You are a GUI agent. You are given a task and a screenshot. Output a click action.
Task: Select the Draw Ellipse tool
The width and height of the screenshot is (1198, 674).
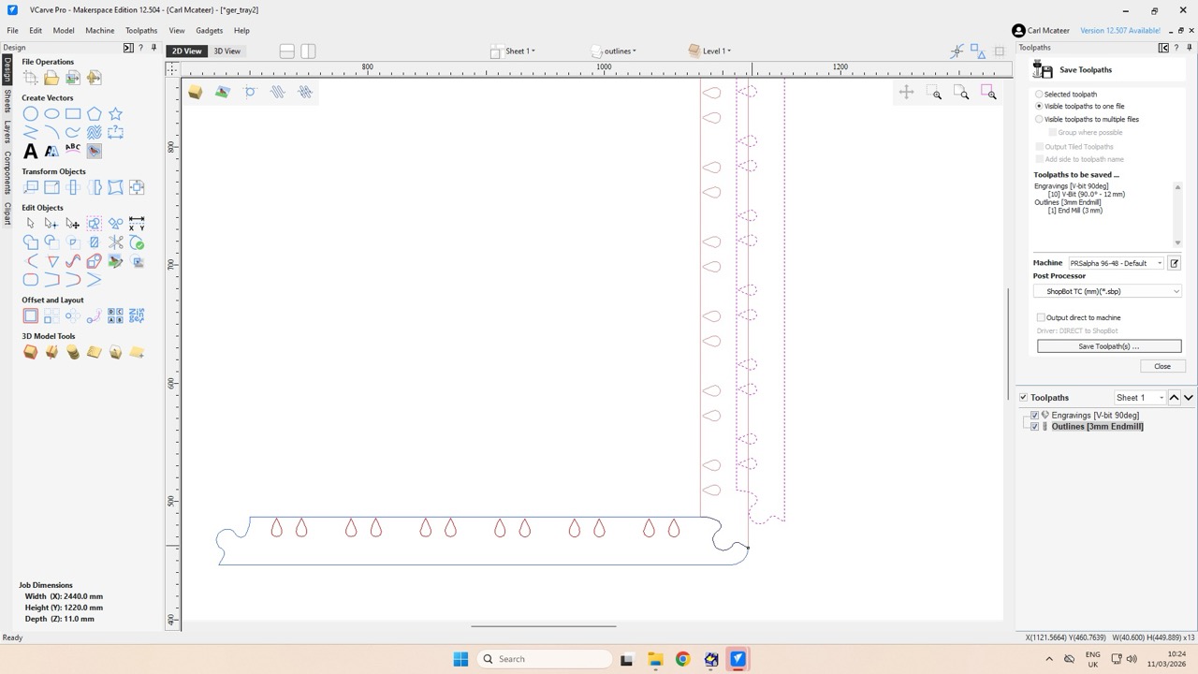(51, 114)
